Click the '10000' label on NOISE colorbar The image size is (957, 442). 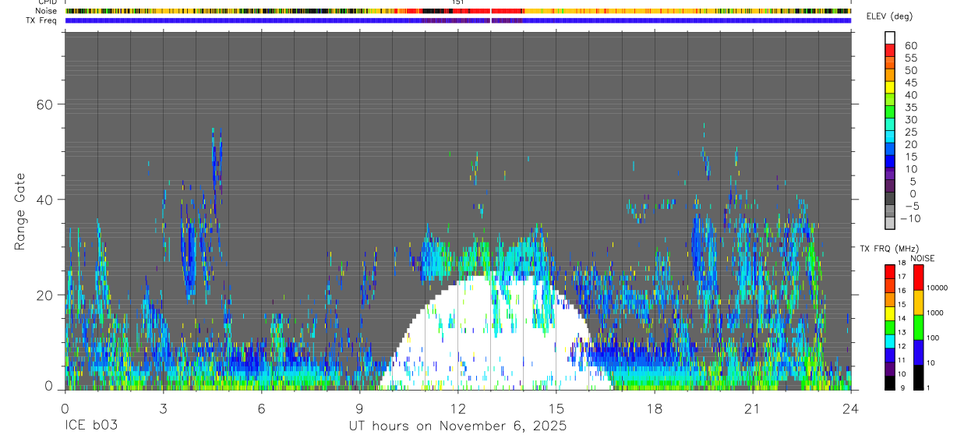click(936, 288)
